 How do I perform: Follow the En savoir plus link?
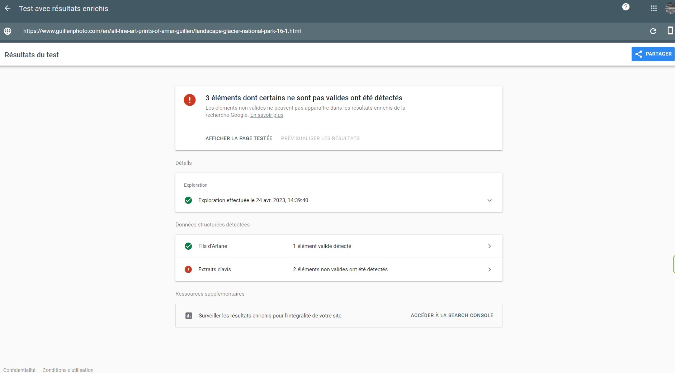(x=267, y=115)
